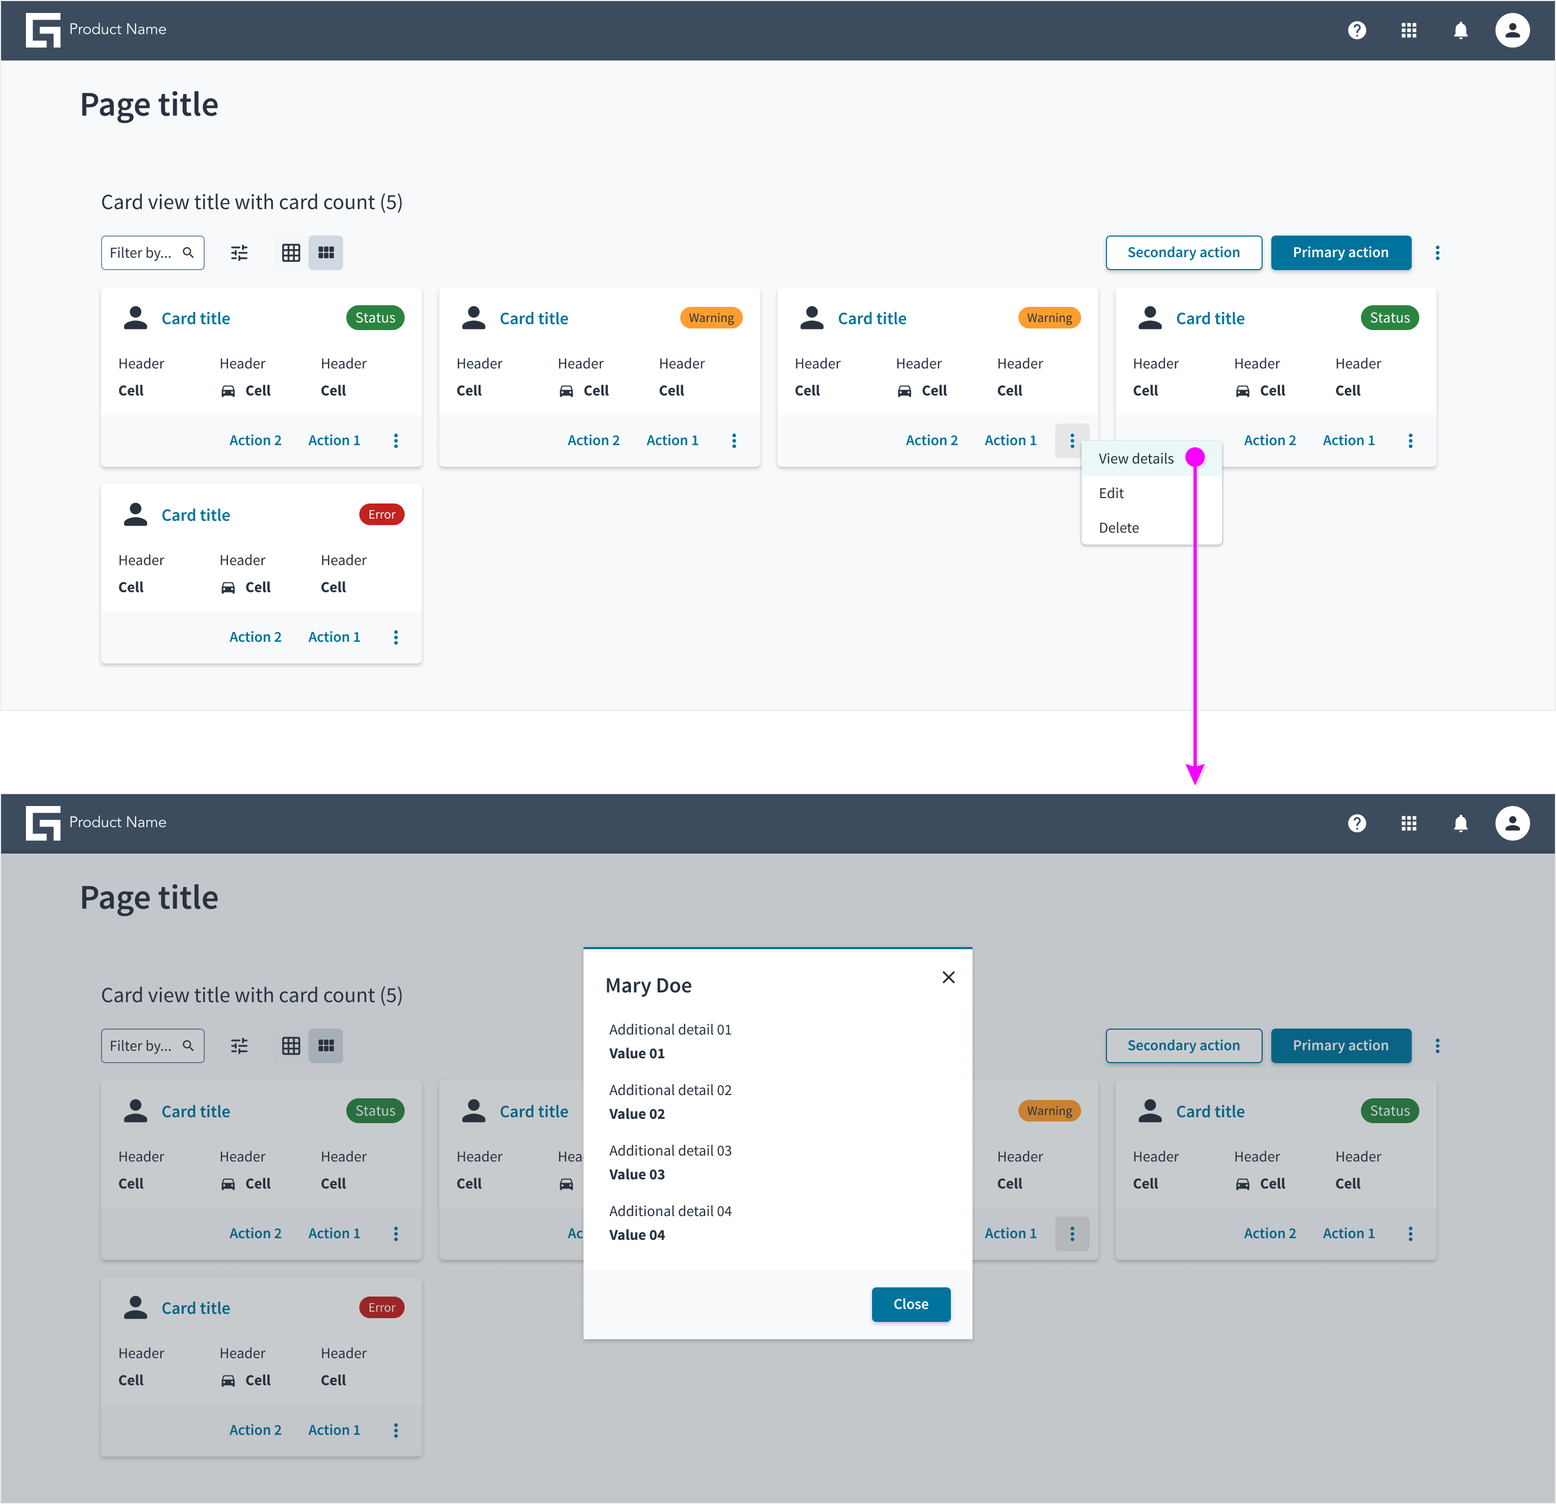Viewport: 1556px width, 1504px height.
Task: Expand more options on the first Status card in upper view
Action: (395, 440)
